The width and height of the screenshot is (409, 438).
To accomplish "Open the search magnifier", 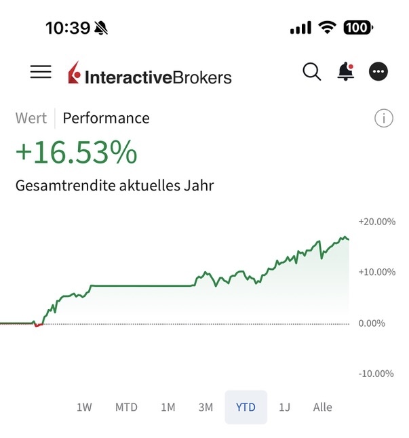I will click(311, 71).
